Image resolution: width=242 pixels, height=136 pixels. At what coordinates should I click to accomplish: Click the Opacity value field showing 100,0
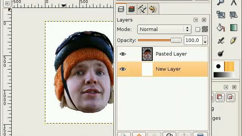pyautogui.click(x=193, y=40)
